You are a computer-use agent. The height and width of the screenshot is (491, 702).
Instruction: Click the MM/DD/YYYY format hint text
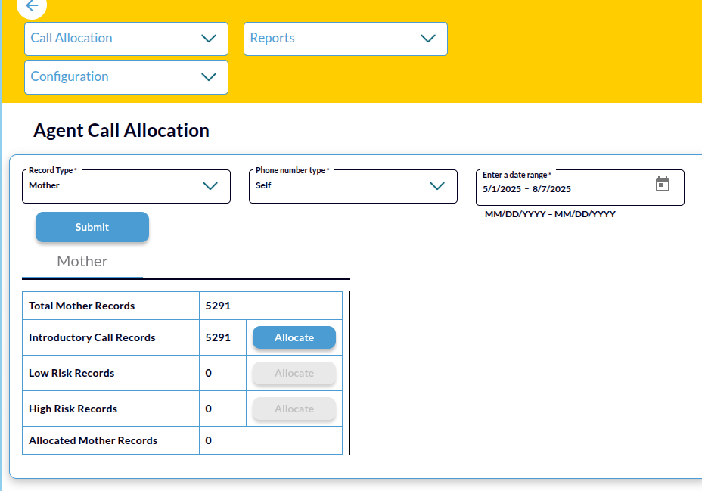[x=550, y=215]
